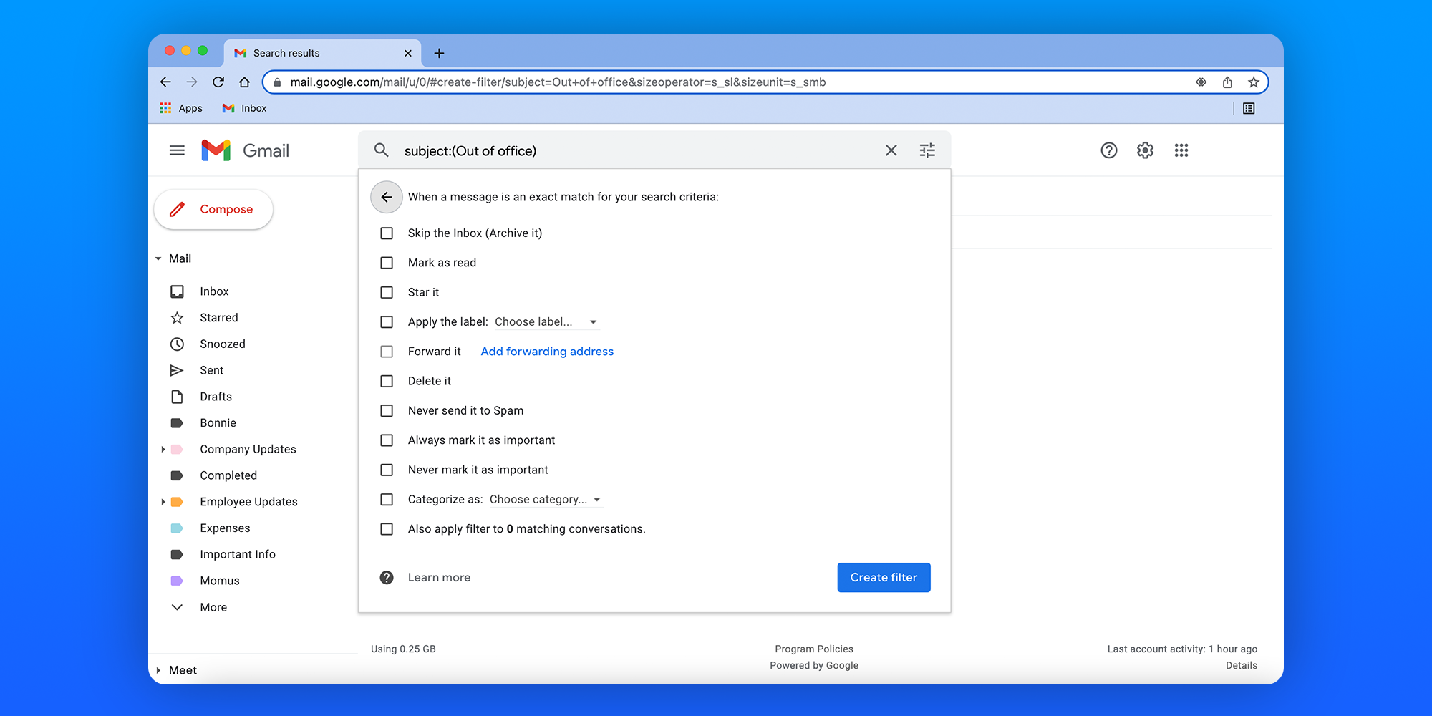Check Skip the Inbox (Archive it)
Screen dimensions: 1432x716
[387, 233]
